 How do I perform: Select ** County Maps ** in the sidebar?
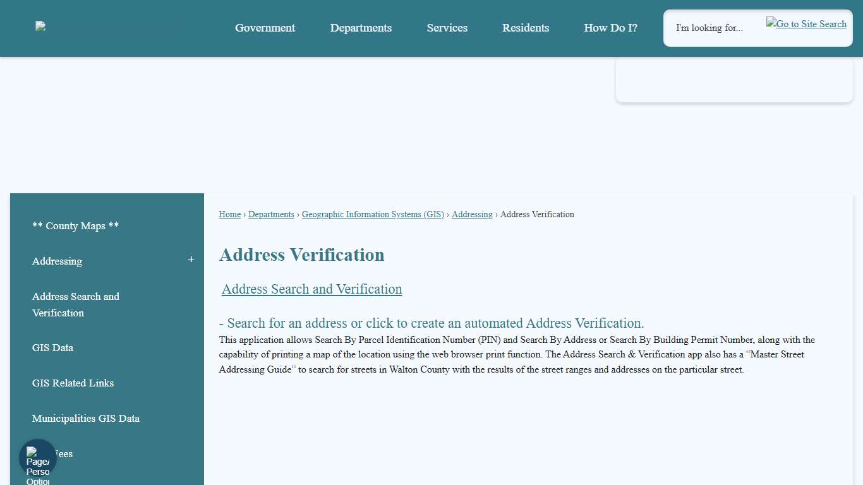(75, 225)
